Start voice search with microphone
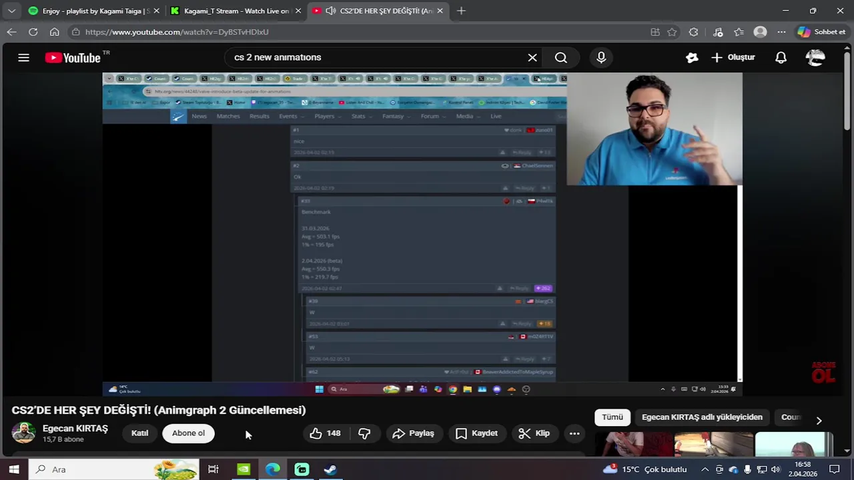The height and width of the screenshot is (480, 854). click(601, 57)
